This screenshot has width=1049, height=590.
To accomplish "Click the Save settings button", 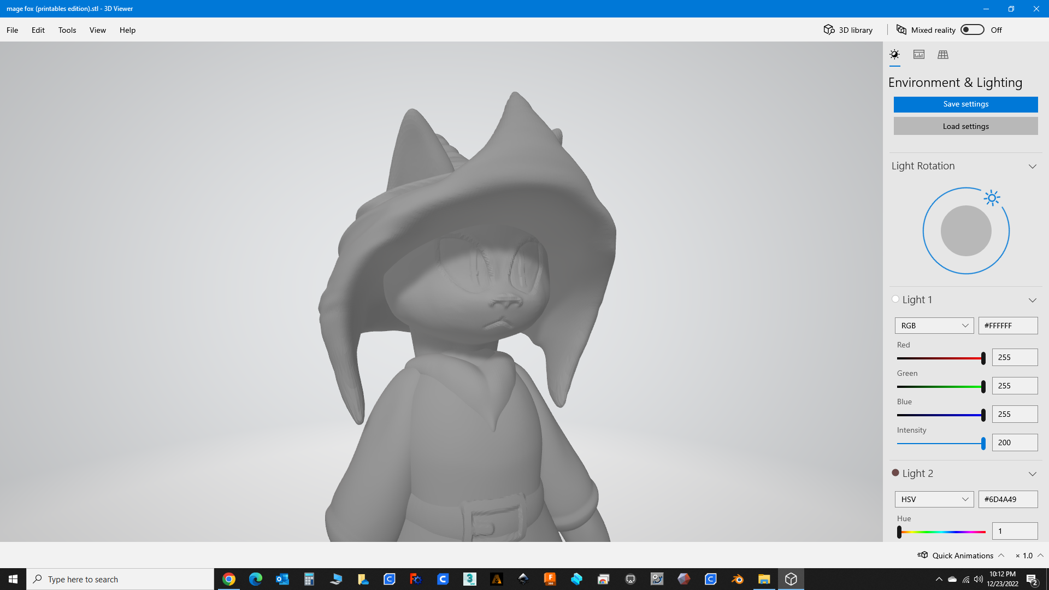I will pyautogui.click(x=965, y=104).
